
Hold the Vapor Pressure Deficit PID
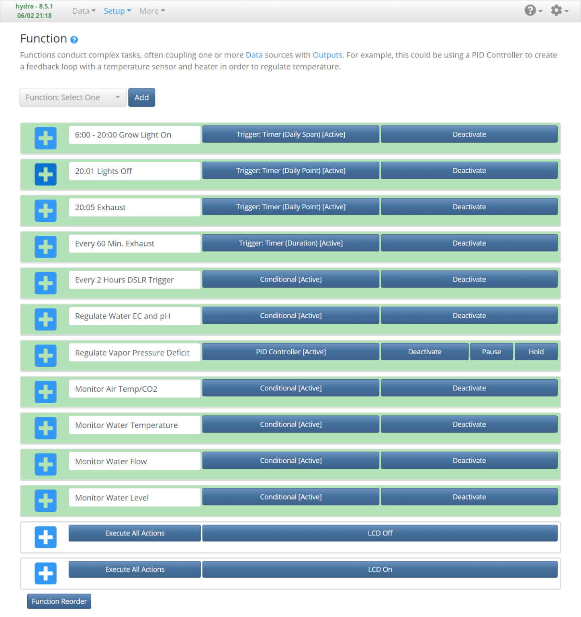click(536, 352)
